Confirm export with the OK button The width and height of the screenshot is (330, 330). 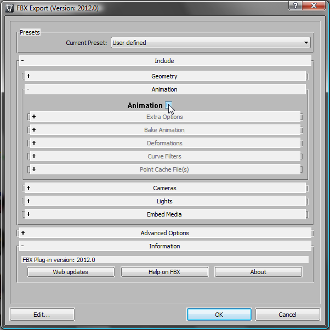(219, 315)
